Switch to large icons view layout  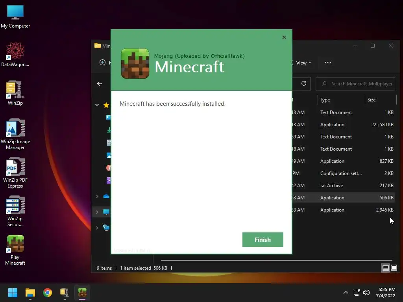[x=394, y=268]
